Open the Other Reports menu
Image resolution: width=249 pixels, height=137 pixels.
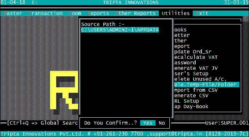click(x=135, y=14)
